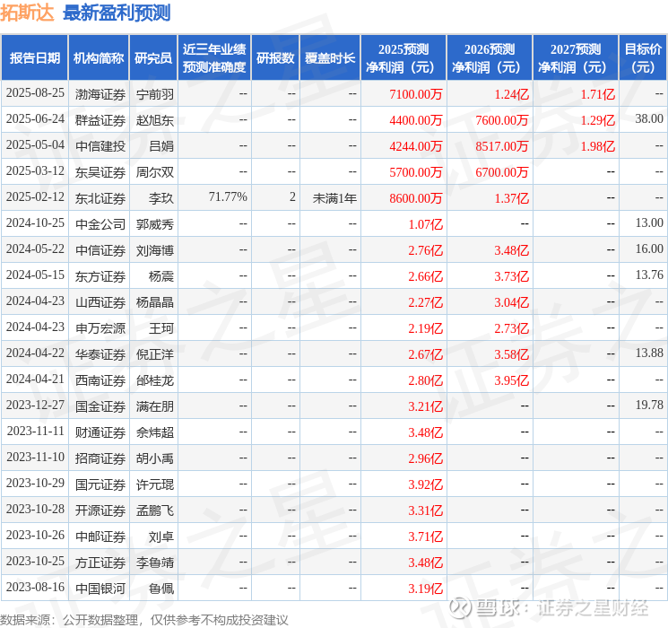The width and height of the screenshot is (668, 628).
Task: Click 方正证券 institution cell
Action: pyautogui.click(x=100, y=563)
